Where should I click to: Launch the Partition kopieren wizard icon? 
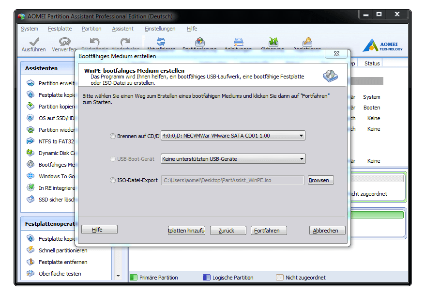point(30,106)
